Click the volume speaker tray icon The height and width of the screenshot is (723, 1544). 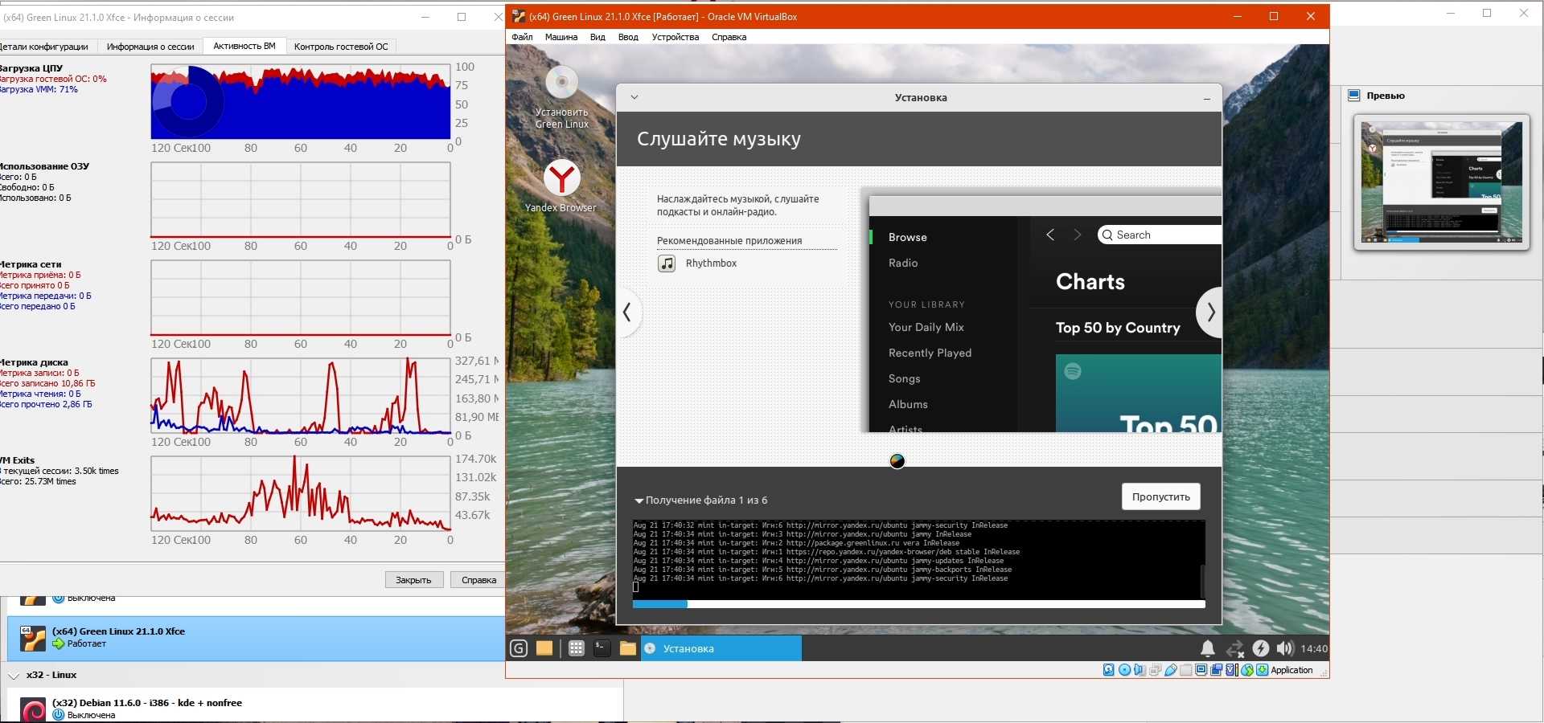[x=1285, y=648]
